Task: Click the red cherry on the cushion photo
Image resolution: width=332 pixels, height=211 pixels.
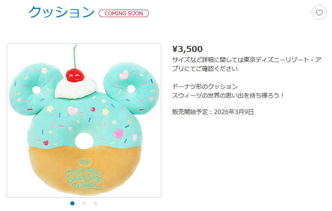Action: (75, 75)
